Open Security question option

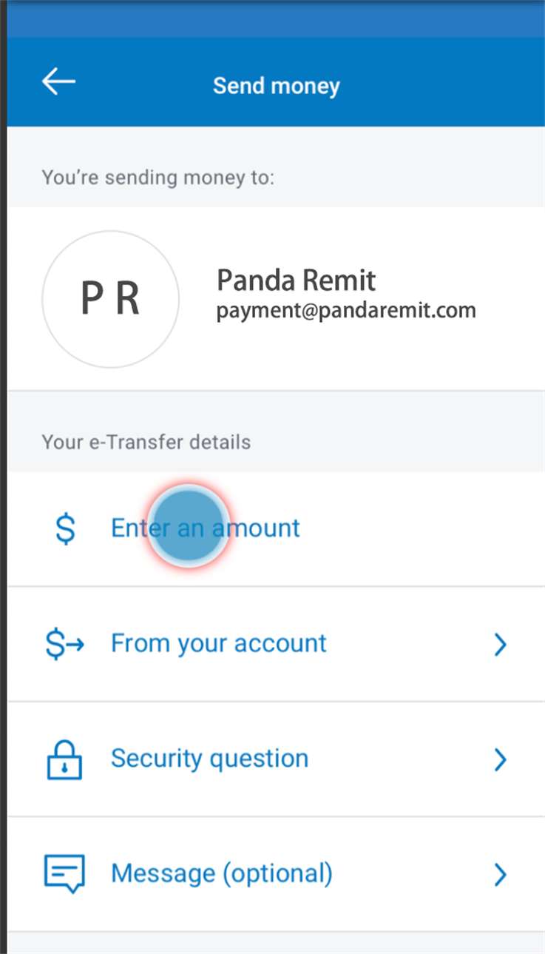point(276,759)
